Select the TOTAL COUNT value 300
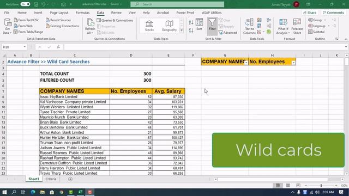 click(131, 73)
